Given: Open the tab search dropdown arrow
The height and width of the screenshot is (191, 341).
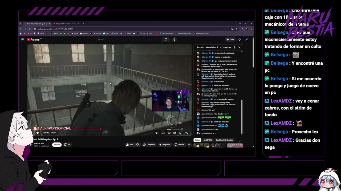Looking at the screenshot, I should click(21, 24).
